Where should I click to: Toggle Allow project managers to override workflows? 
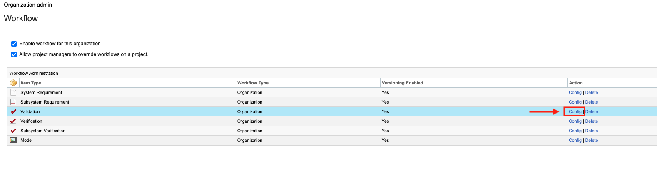(14, 54)
